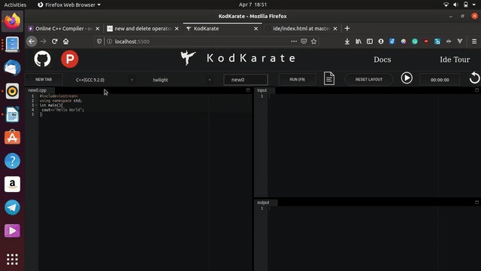Reset the timer with circular arrow icon
The image size is (481, 271).
(474, 78)
